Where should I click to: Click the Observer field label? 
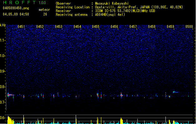[x=63, y=3]
